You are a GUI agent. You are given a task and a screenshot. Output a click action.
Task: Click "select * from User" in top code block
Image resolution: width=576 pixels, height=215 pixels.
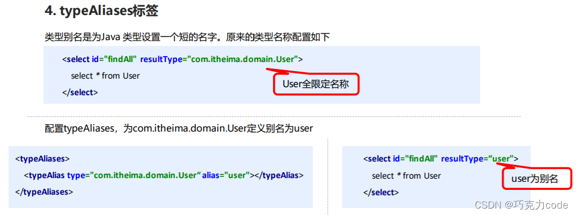[x=106, y=76]
